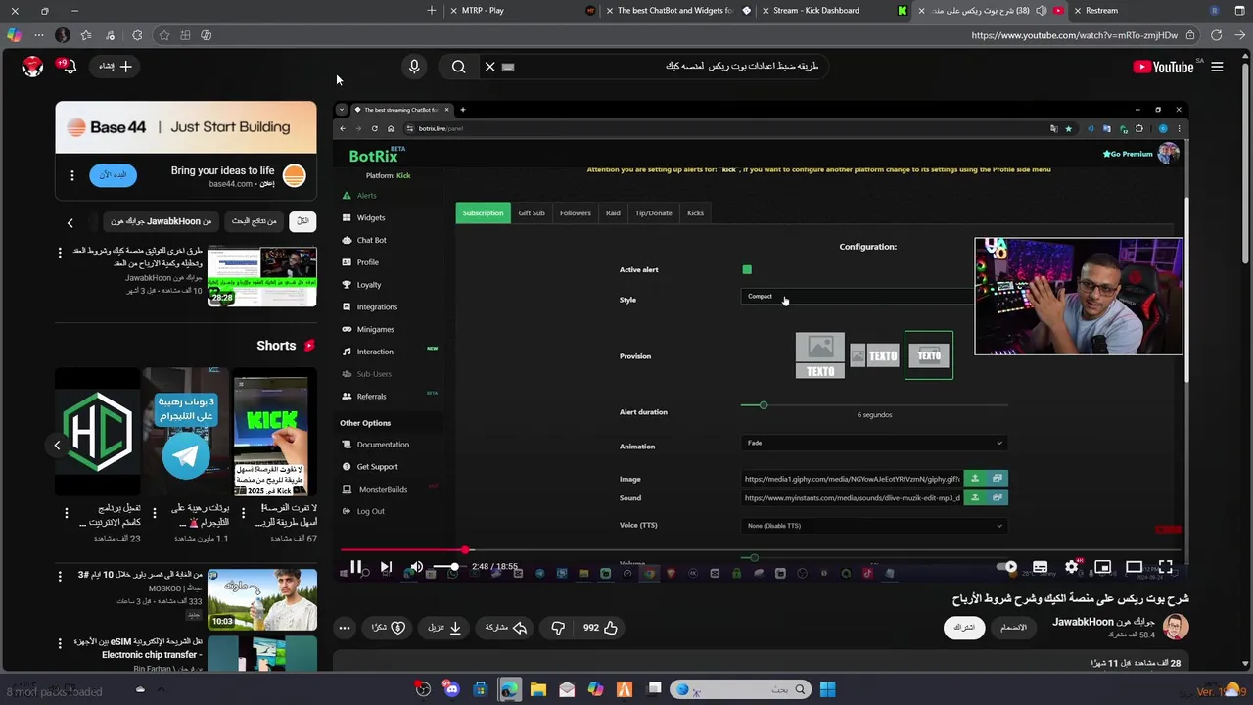Select the الكل filter chip
This screenshot has height=705, width=1253.
click(x=302, y=221)
